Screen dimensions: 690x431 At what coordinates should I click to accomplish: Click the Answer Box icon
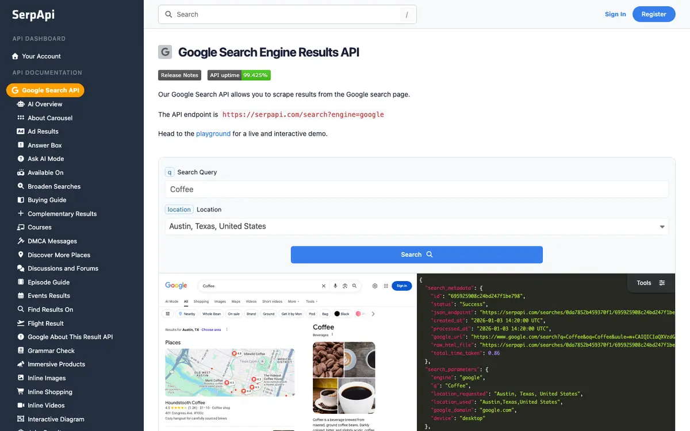[x=21, y=145]
